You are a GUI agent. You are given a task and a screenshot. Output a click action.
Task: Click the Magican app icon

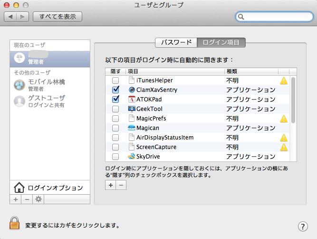(132, 128)
